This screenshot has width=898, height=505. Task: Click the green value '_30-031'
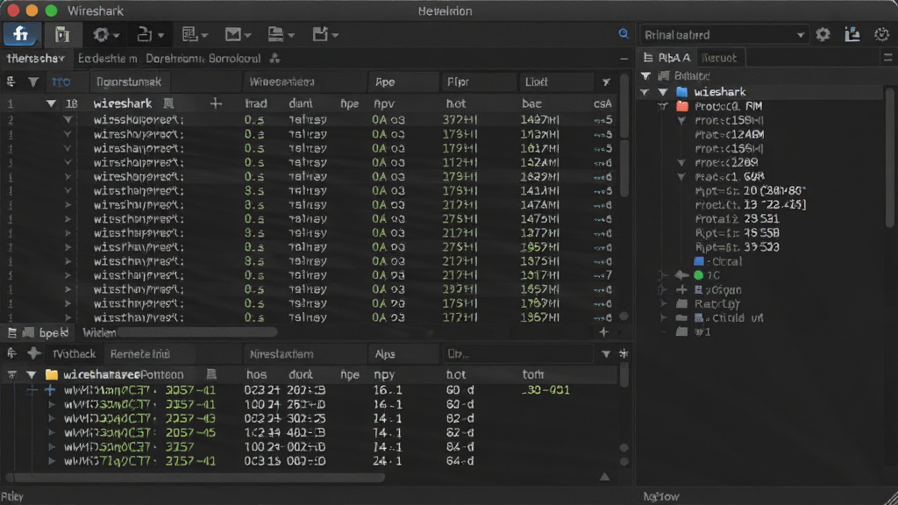pyautogui.click(x=545, y=390)
